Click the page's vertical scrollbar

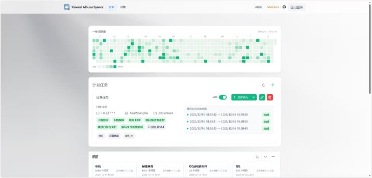(x=370, y=49)
